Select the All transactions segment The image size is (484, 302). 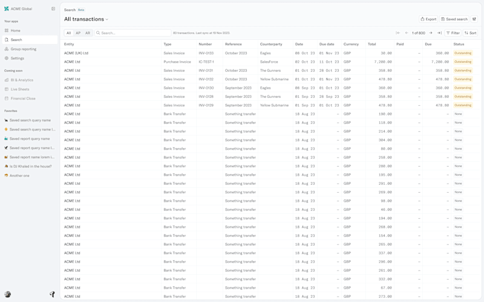69,33
